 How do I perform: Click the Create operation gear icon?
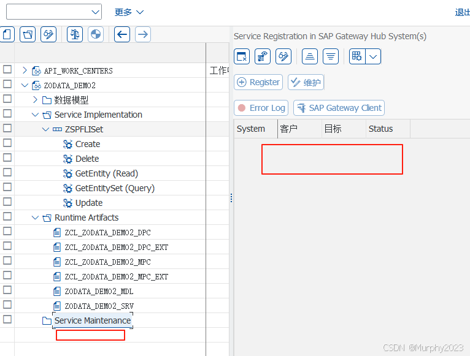tap(67, 145)
